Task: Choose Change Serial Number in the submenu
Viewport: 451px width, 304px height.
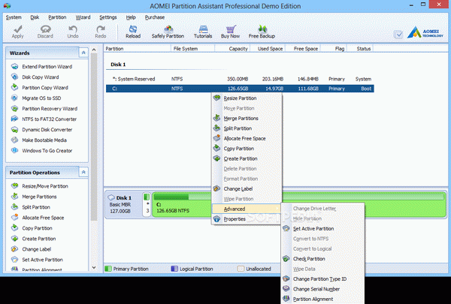Action: tap(322, 289)
